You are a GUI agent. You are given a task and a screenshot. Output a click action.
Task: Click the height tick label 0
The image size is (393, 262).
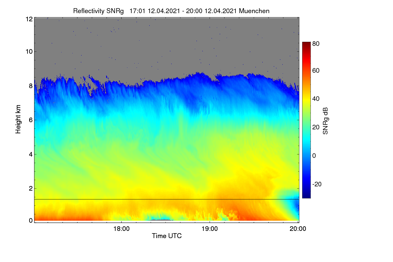tap(31, 220)
